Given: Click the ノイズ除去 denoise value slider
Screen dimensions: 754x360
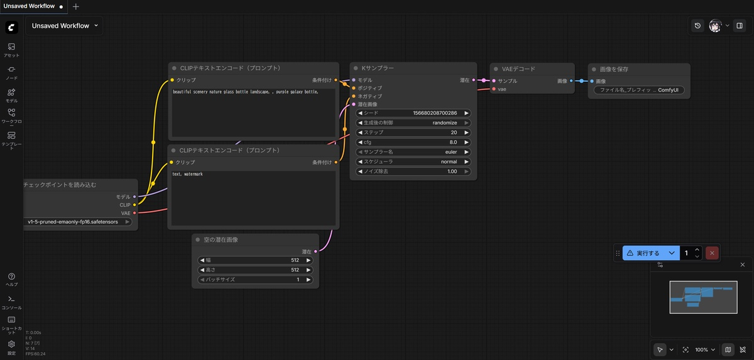Looking at the screenshot, I should coord(413,172).
